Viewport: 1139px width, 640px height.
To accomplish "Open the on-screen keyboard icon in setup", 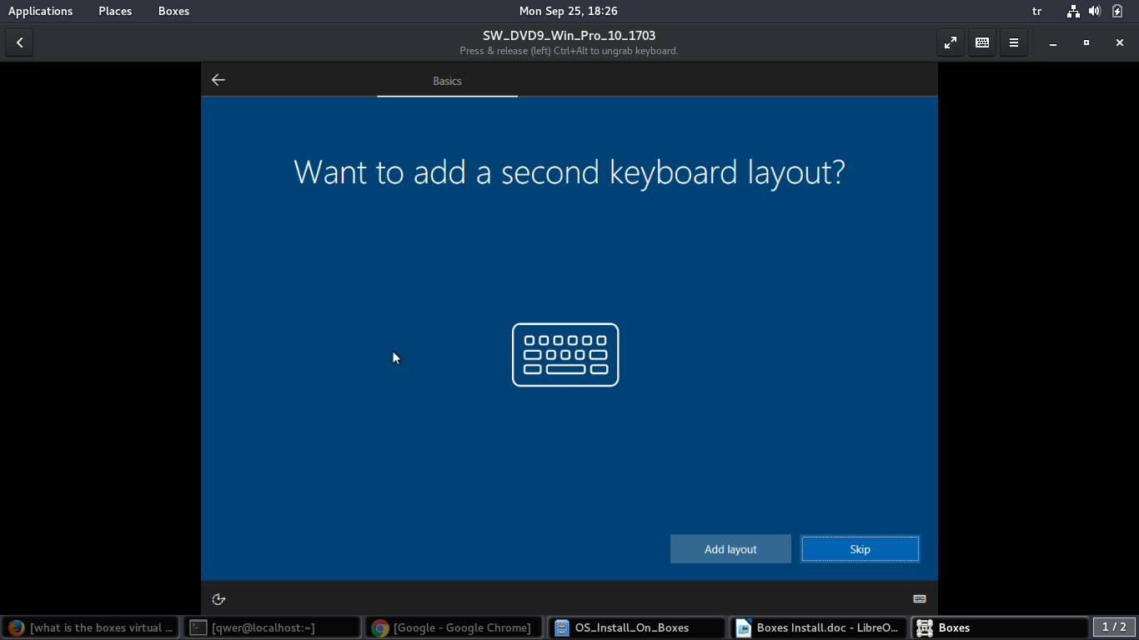I will [x=920, y=599].
